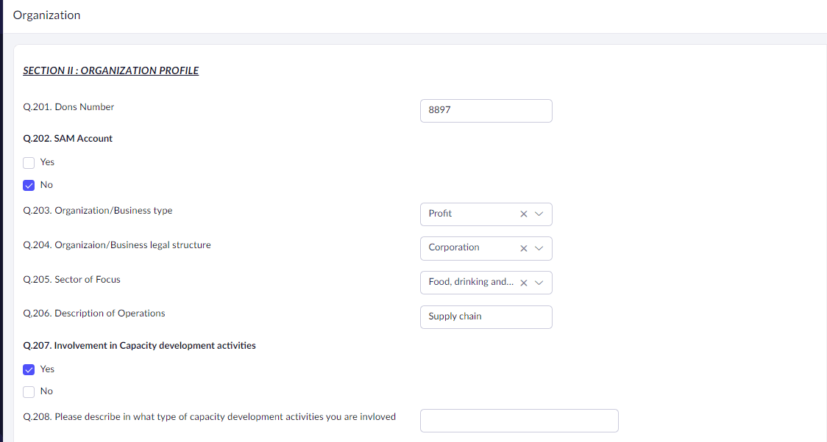Uncheck No for SAM Account
The image size is (827, 442).
click(x=29, y=185)
